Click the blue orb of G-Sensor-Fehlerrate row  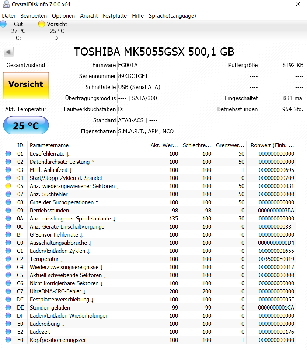click(x=8, y=234)
